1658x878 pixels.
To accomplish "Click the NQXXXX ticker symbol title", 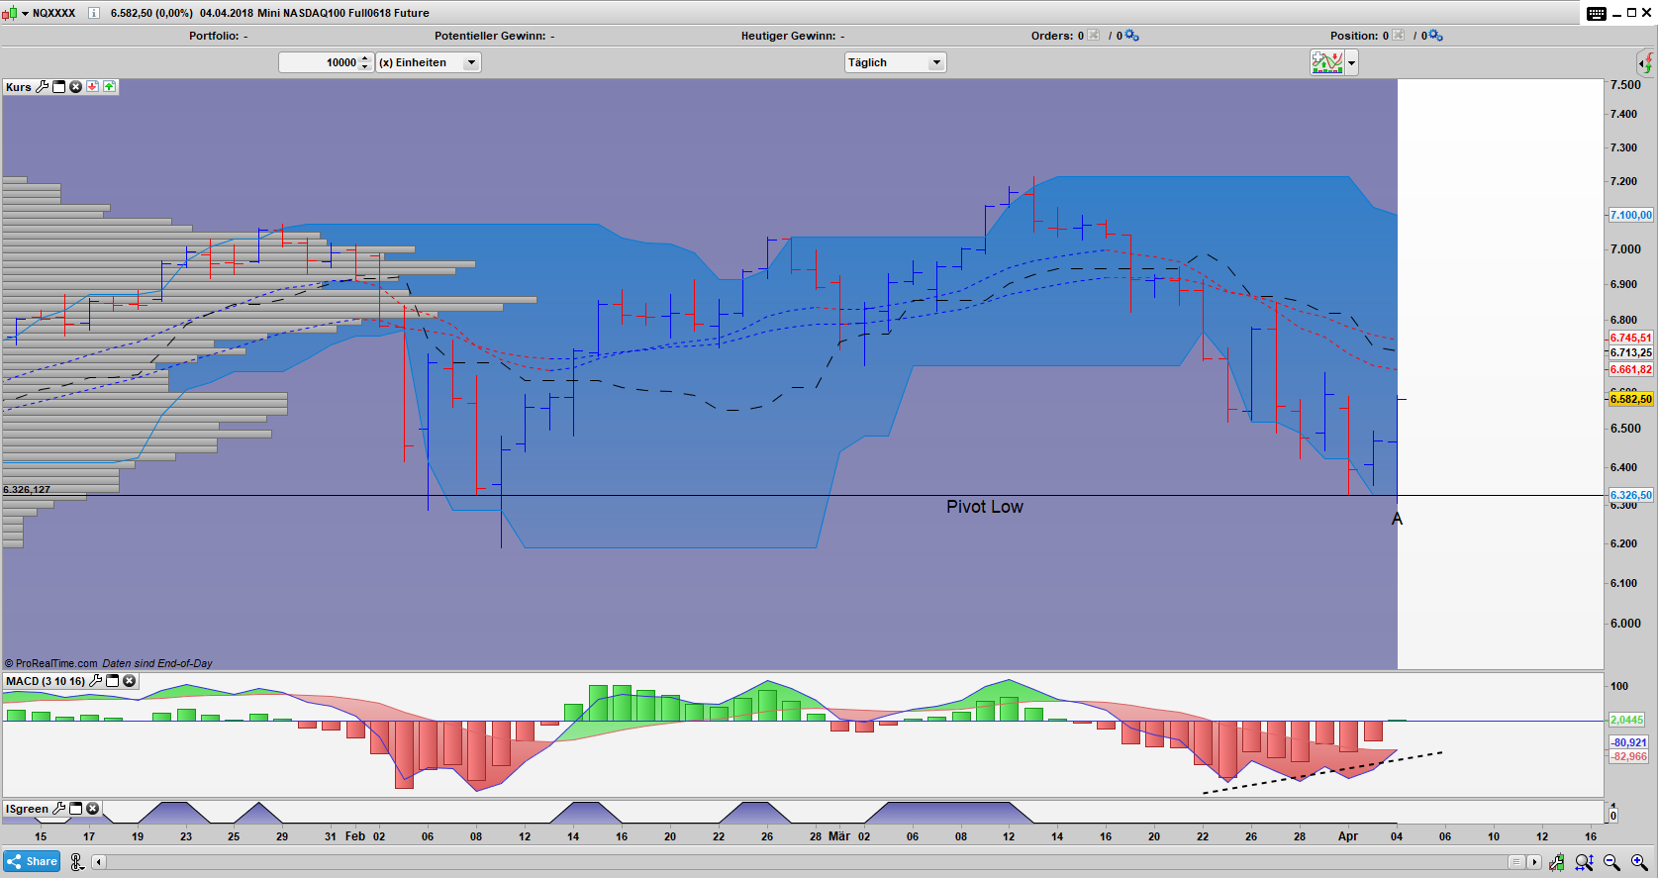I will click(53, 13).
